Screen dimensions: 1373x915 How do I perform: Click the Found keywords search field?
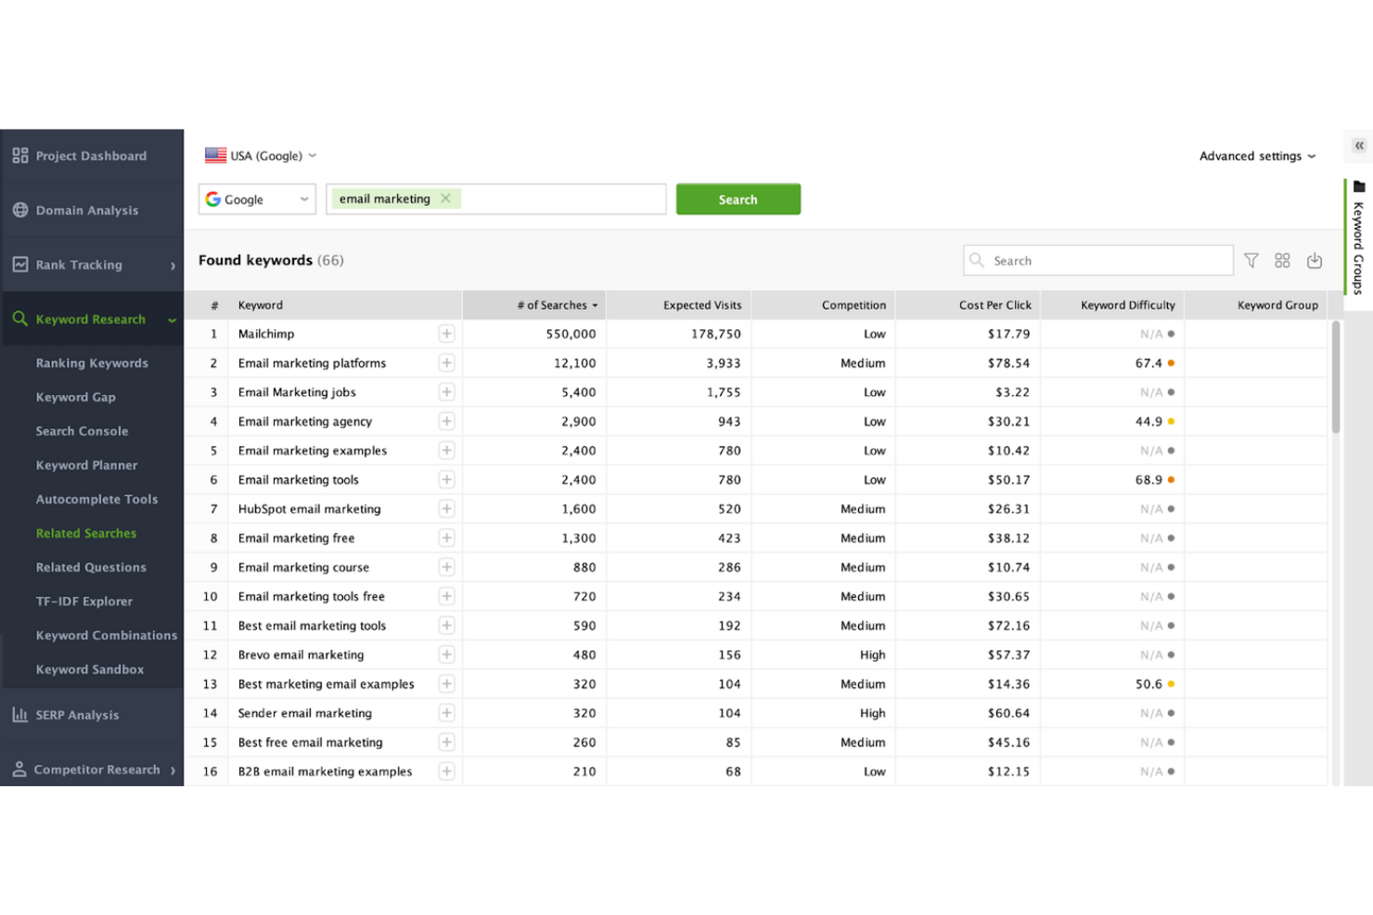point(1097,261)
